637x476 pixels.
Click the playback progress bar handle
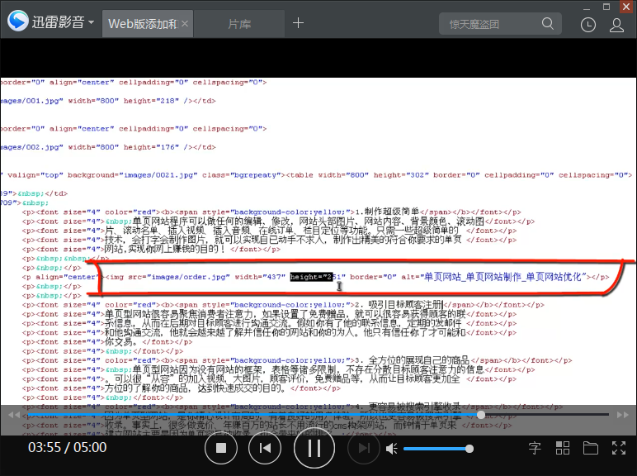tap(481, 415)
